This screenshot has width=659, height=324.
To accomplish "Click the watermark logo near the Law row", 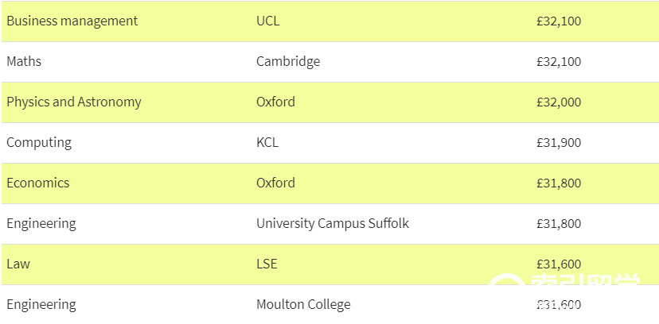I will (x=565, y=280).
